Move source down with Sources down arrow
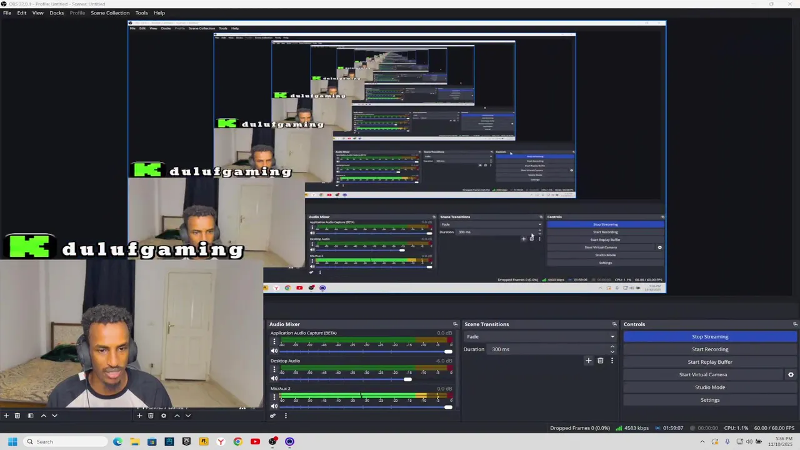The image size is (800, 450). [187, 416]
